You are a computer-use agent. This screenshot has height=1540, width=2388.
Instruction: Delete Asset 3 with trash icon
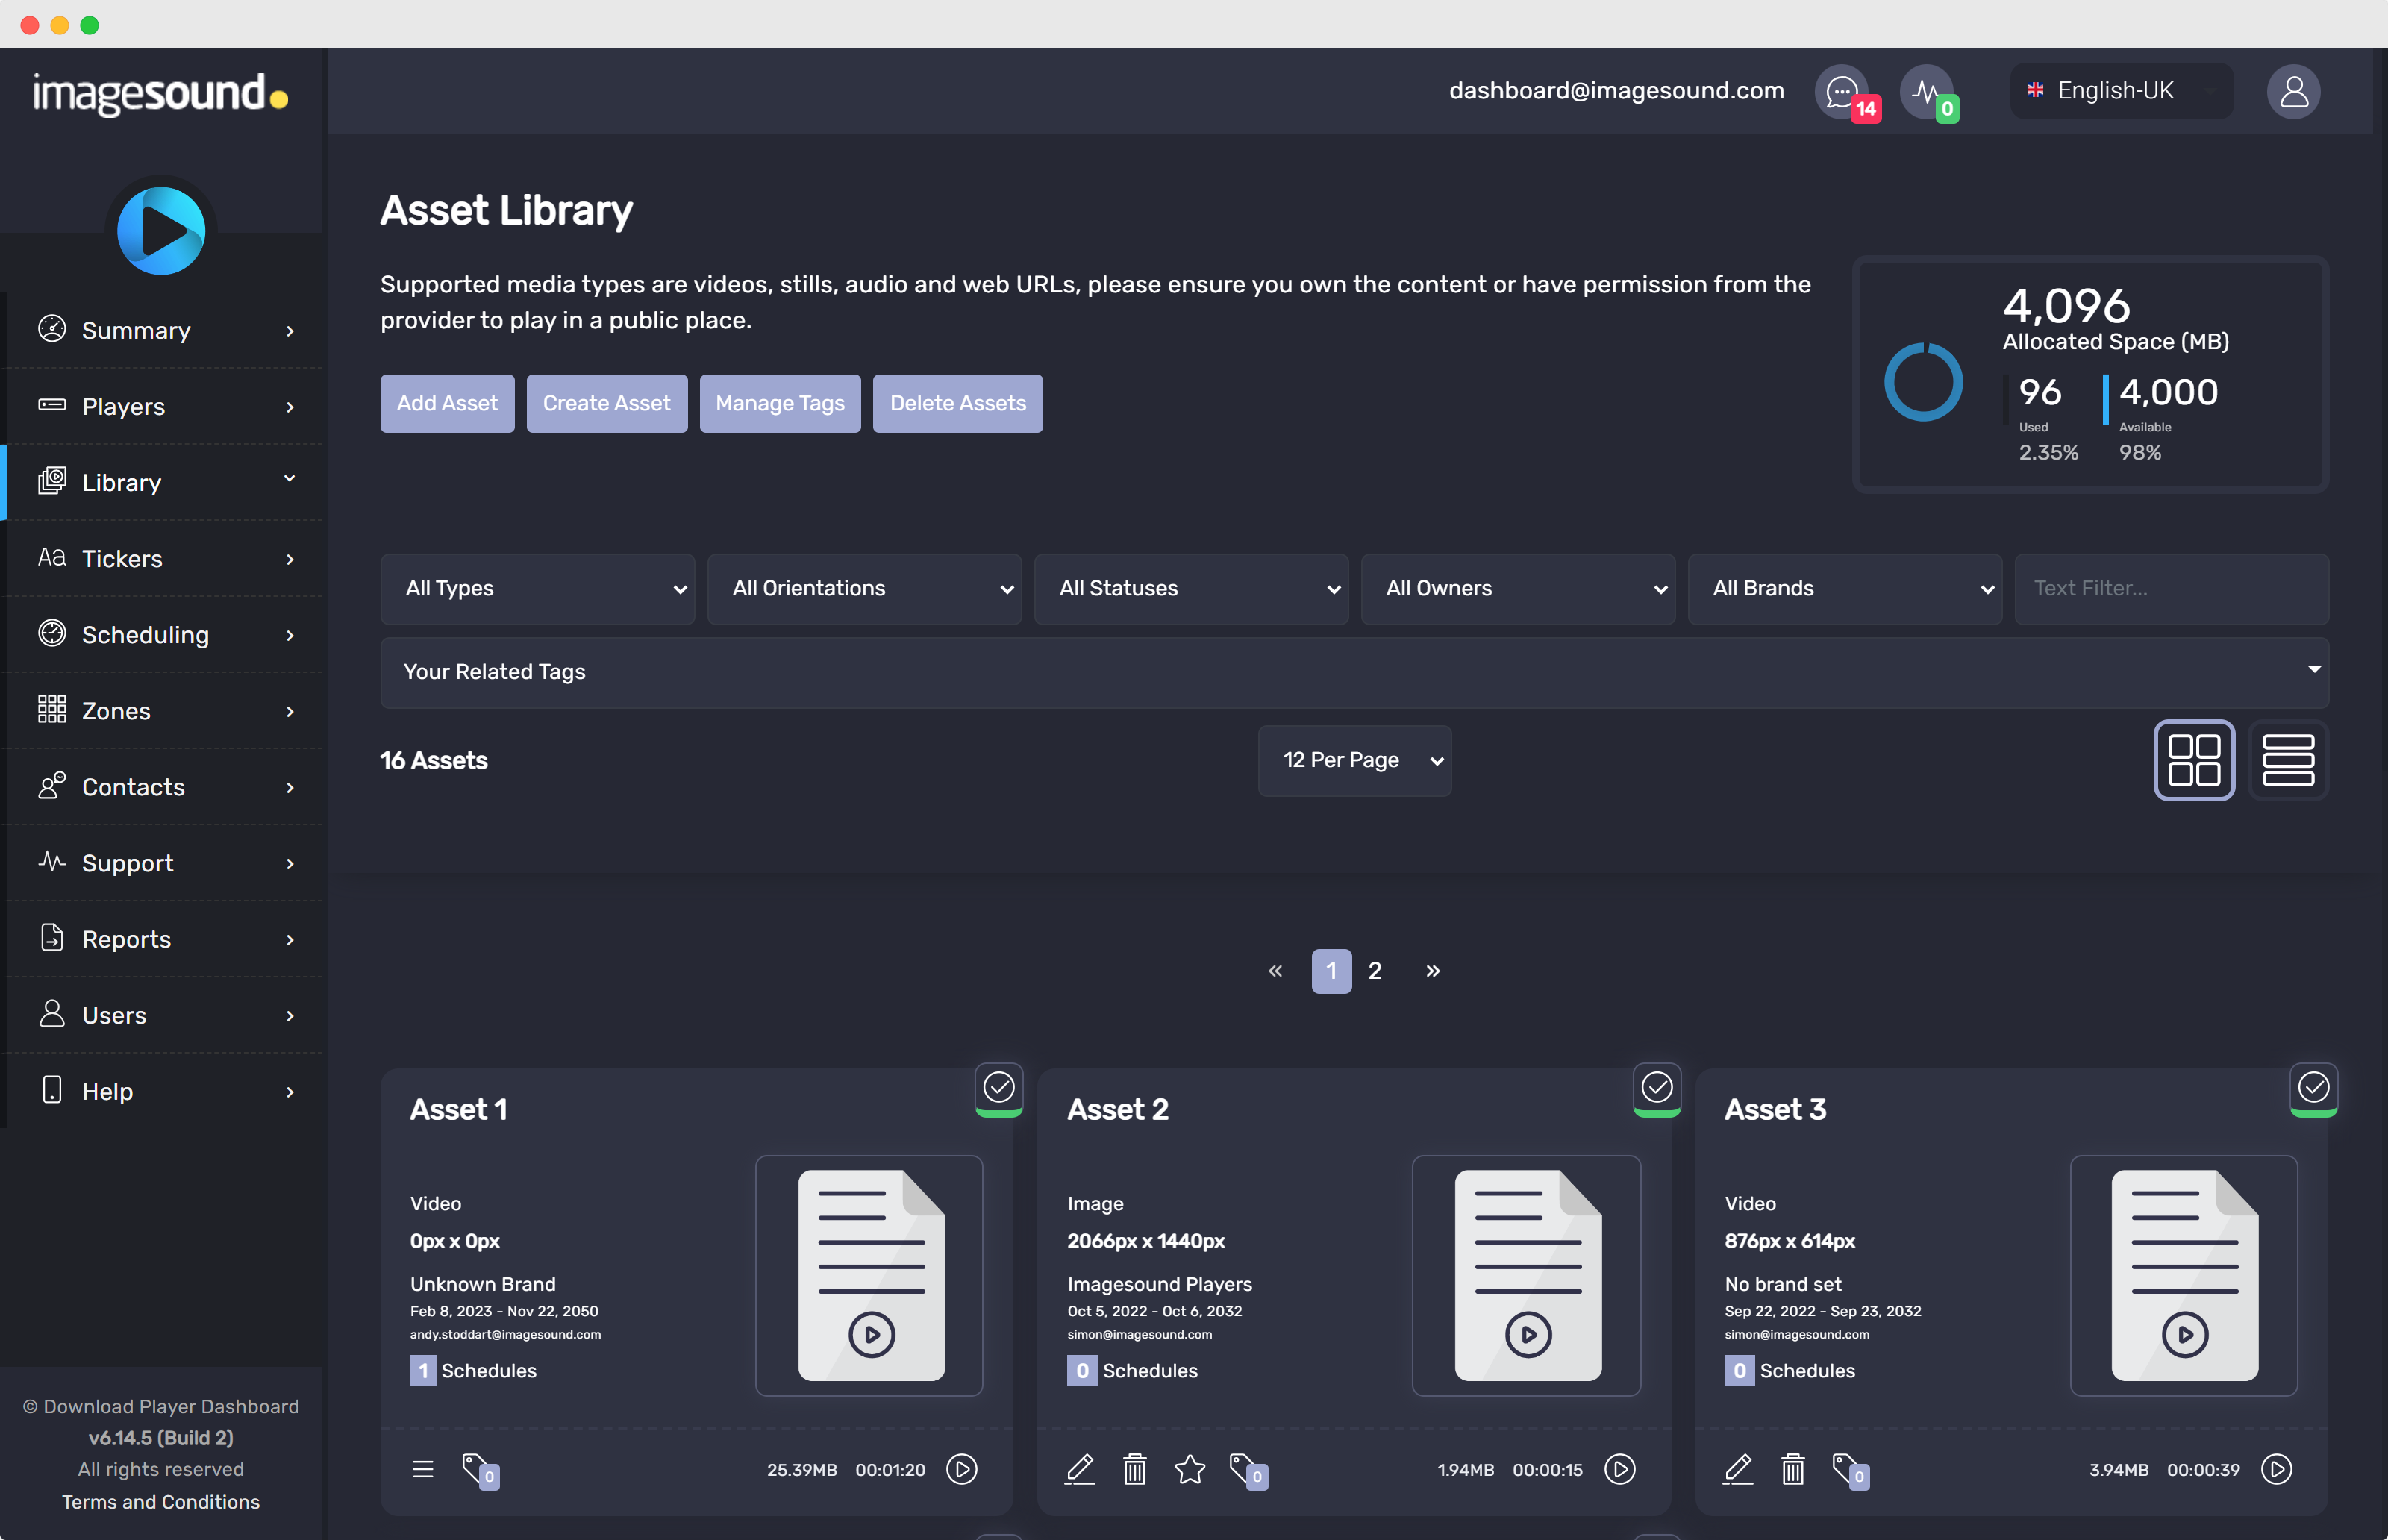coord(1793,1469)
